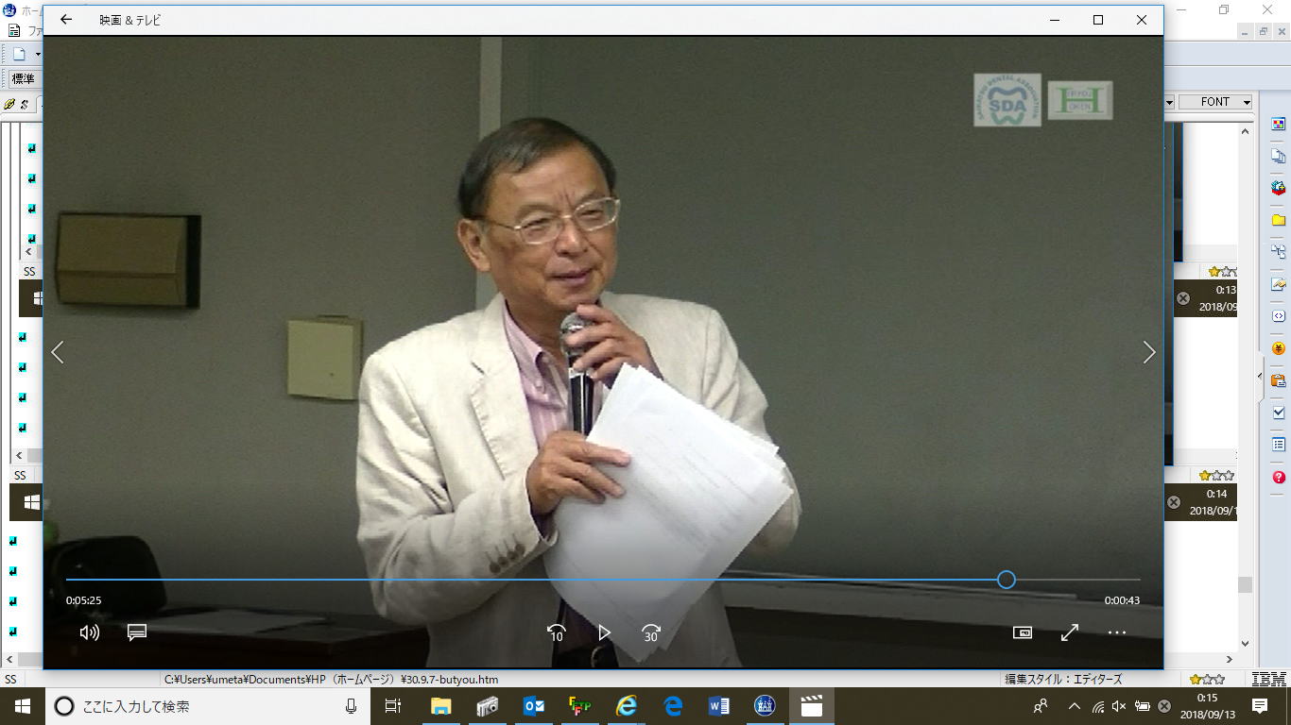Open the subtitles and captions menu
Screen dimensions: 1291x725
point(137,632)
